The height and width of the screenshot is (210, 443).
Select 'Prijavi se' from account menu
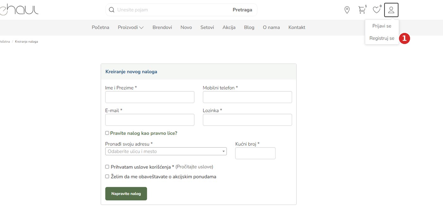click(x=382, y=26)
